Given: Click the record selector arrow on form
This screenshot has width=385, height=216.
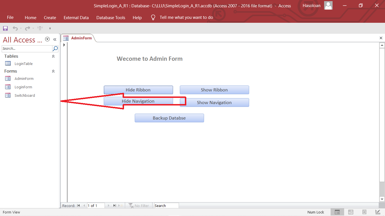Looking at the screenshot, I should pos(64,45).
